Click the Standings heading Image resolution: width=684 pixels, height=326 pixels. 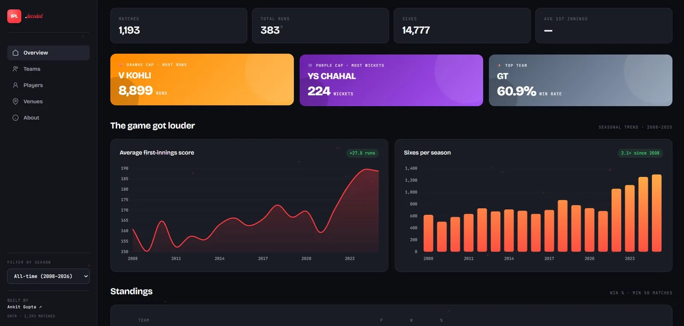point(131,291)
